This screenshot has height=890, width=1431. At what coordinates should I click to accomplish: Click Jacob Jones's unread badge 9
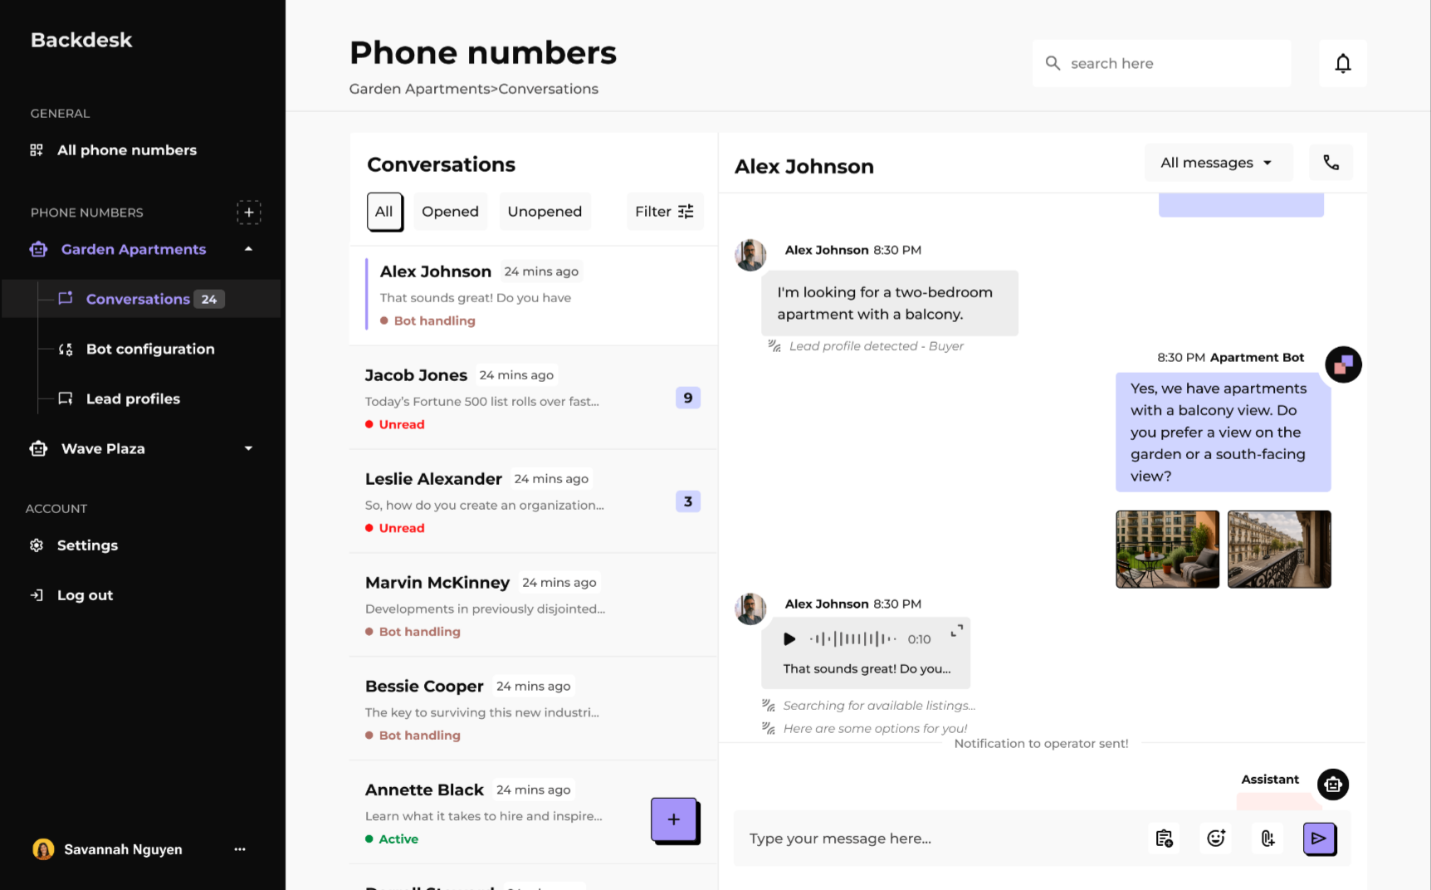click(688, 399)
